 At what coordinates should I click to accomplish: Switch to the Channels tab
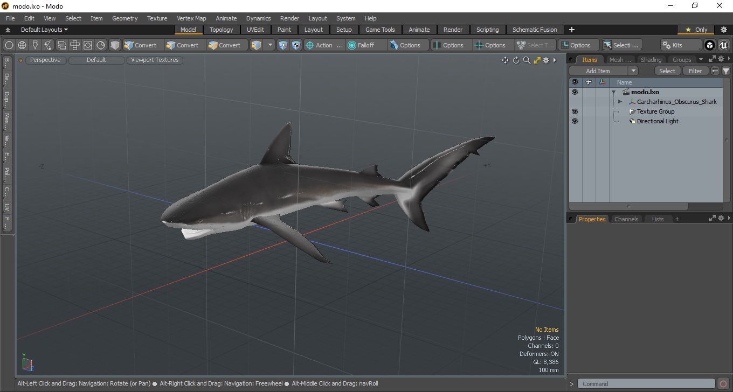[x=626, y=219]
